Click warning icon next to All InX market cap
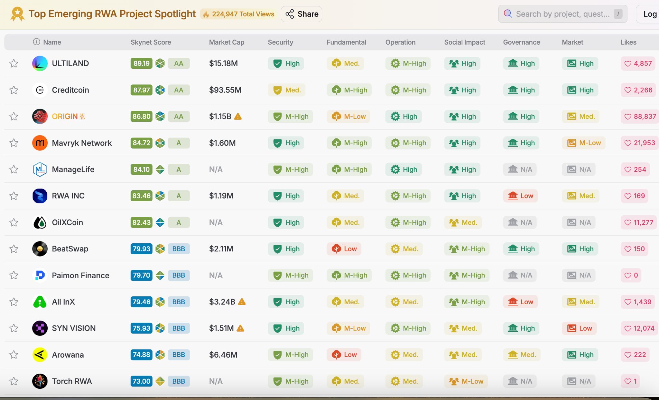The width and height of the screenshot is (659, 400). [x=242, y=302]
